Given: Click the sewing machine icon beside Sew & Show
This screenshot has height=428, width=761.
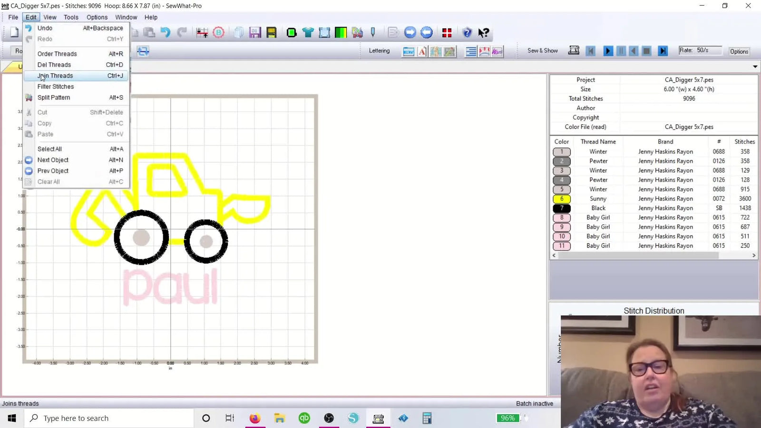Looking at the screenshot, I should [574, 50].
